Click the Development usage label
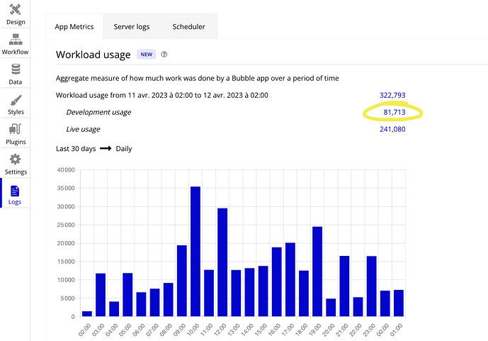The image size is (488, 341). [x=98, y=112]
